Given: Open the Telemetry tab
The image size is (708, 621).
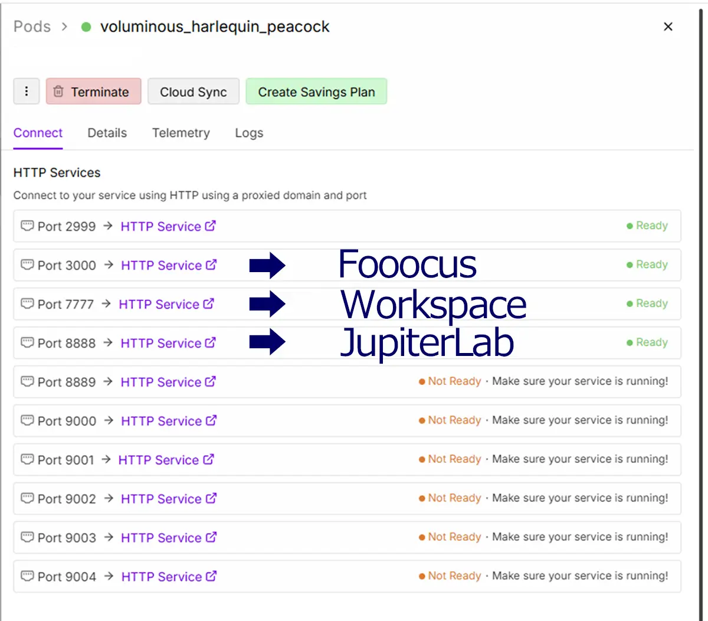Looking at the screenshot, I should click(181, 133).
